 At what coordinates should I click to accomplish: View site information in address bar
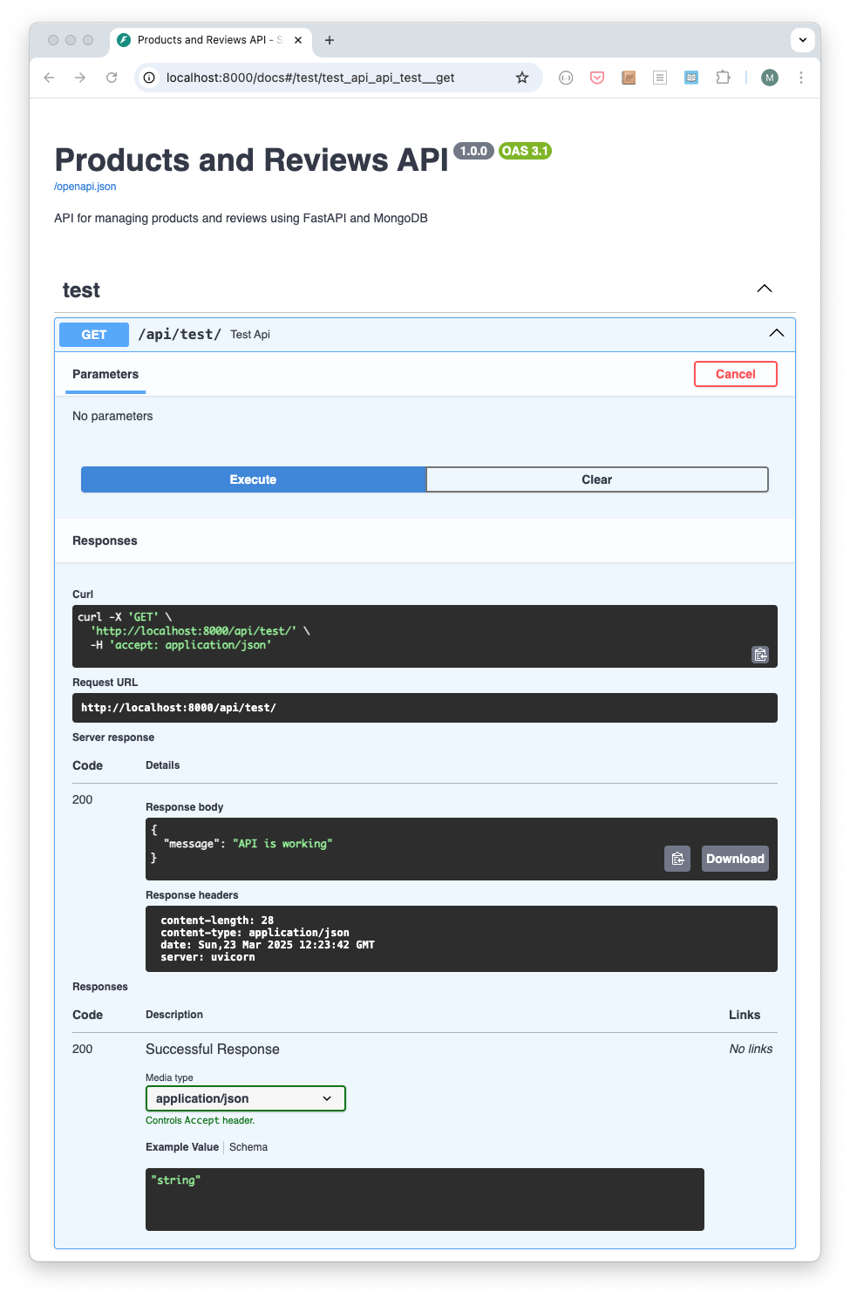click(149, 78)
